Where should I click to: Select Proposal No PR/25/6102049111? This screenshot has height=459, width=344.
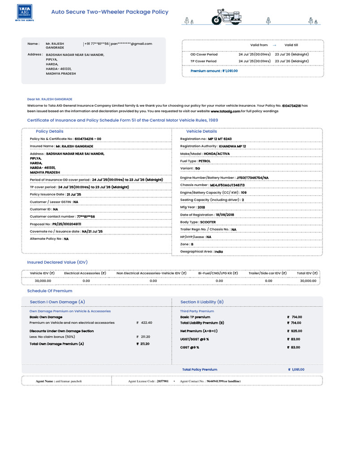[56, 224]
